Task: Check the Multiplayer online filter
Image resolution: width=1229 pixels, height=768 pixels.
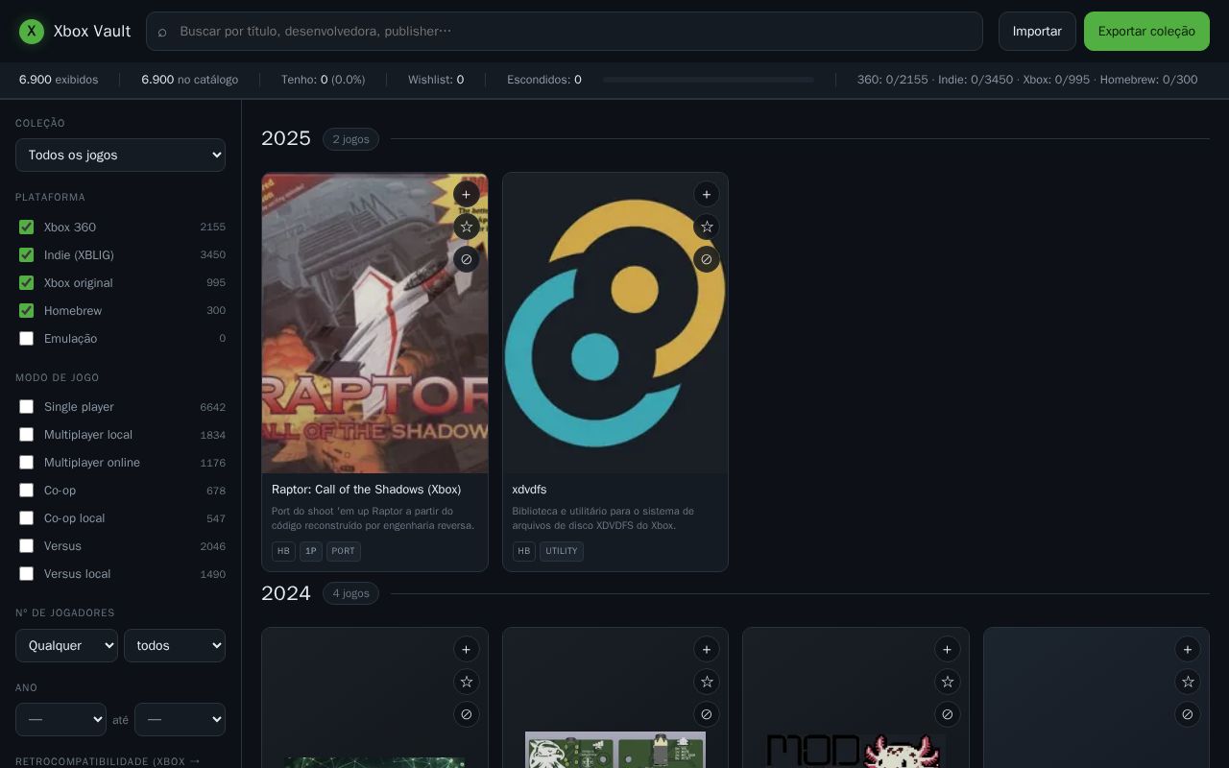Action: [x=27, y=463]
